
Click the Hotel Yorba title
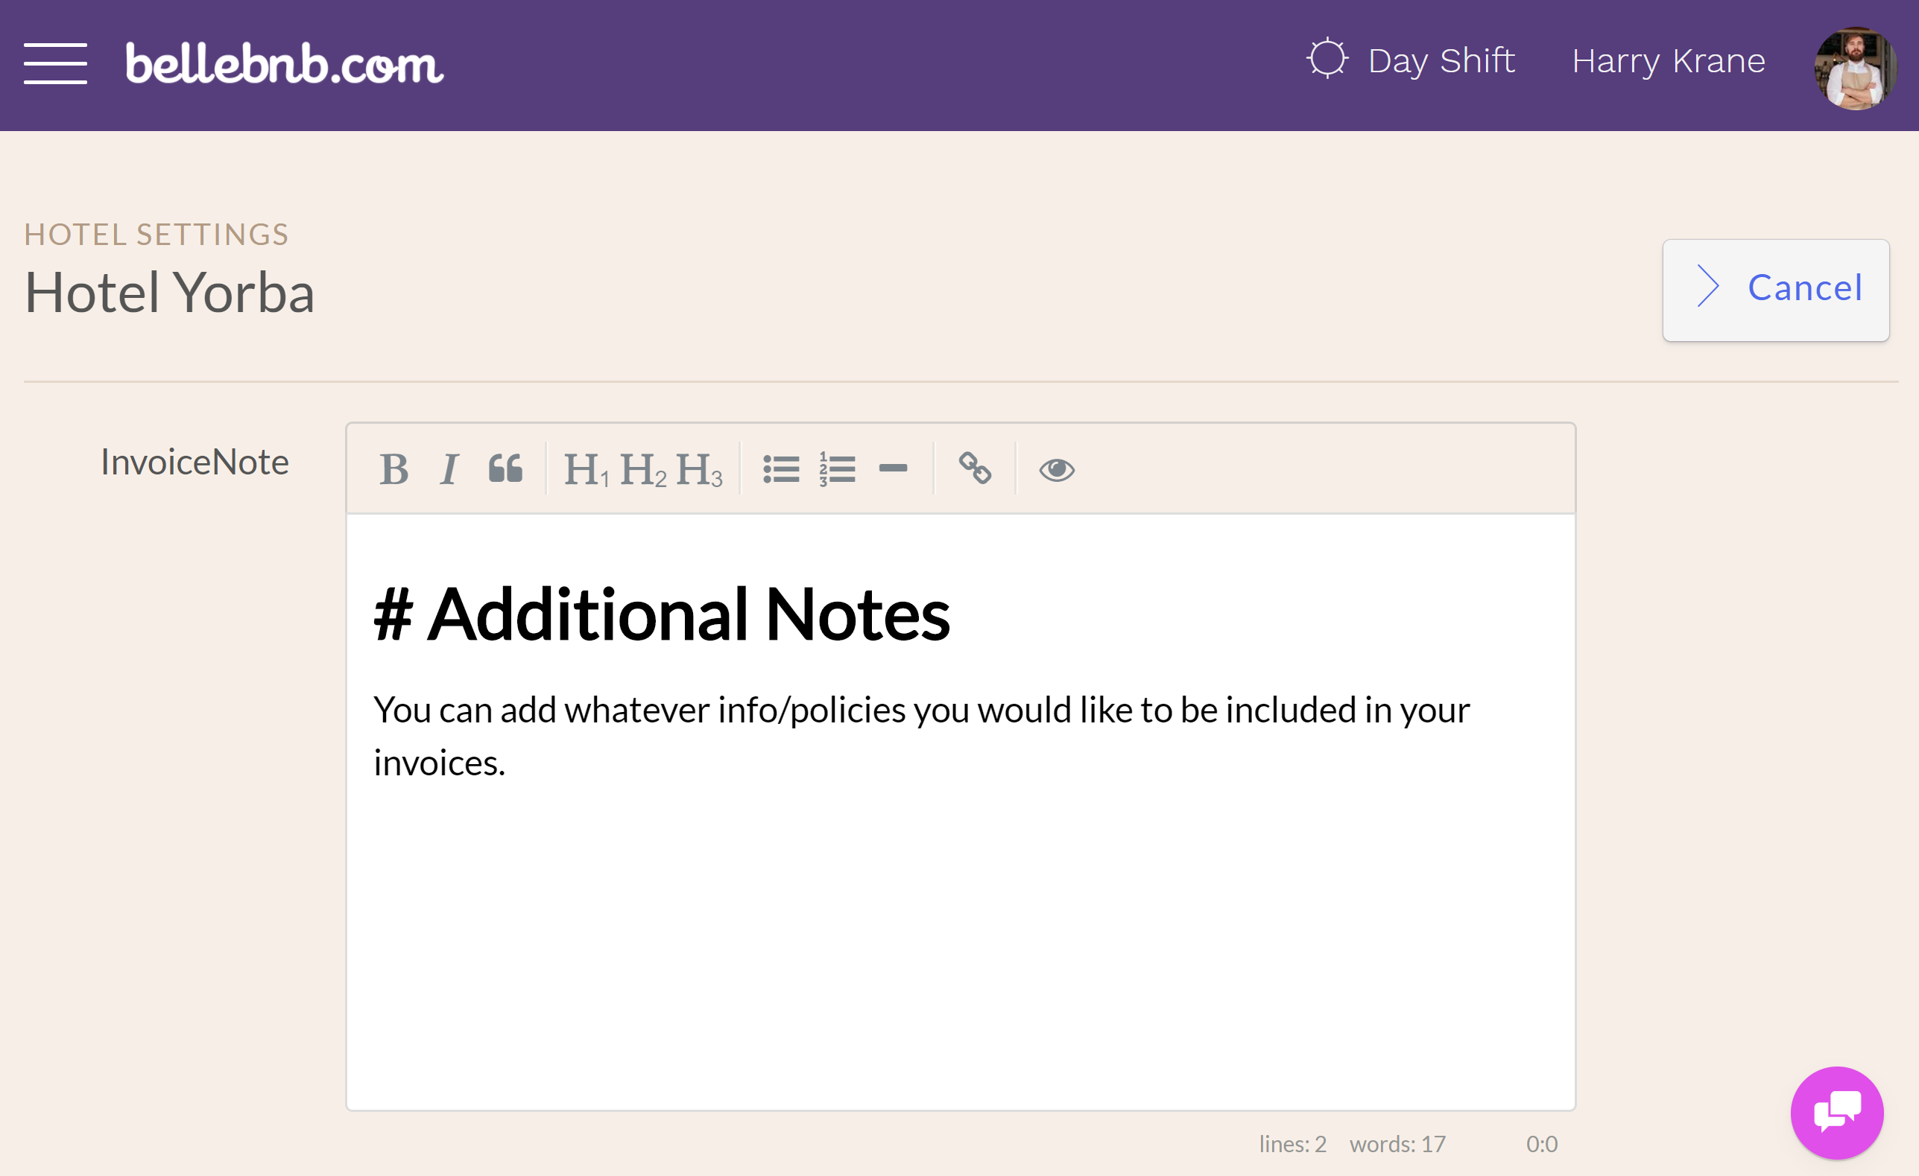pos(170,293)
